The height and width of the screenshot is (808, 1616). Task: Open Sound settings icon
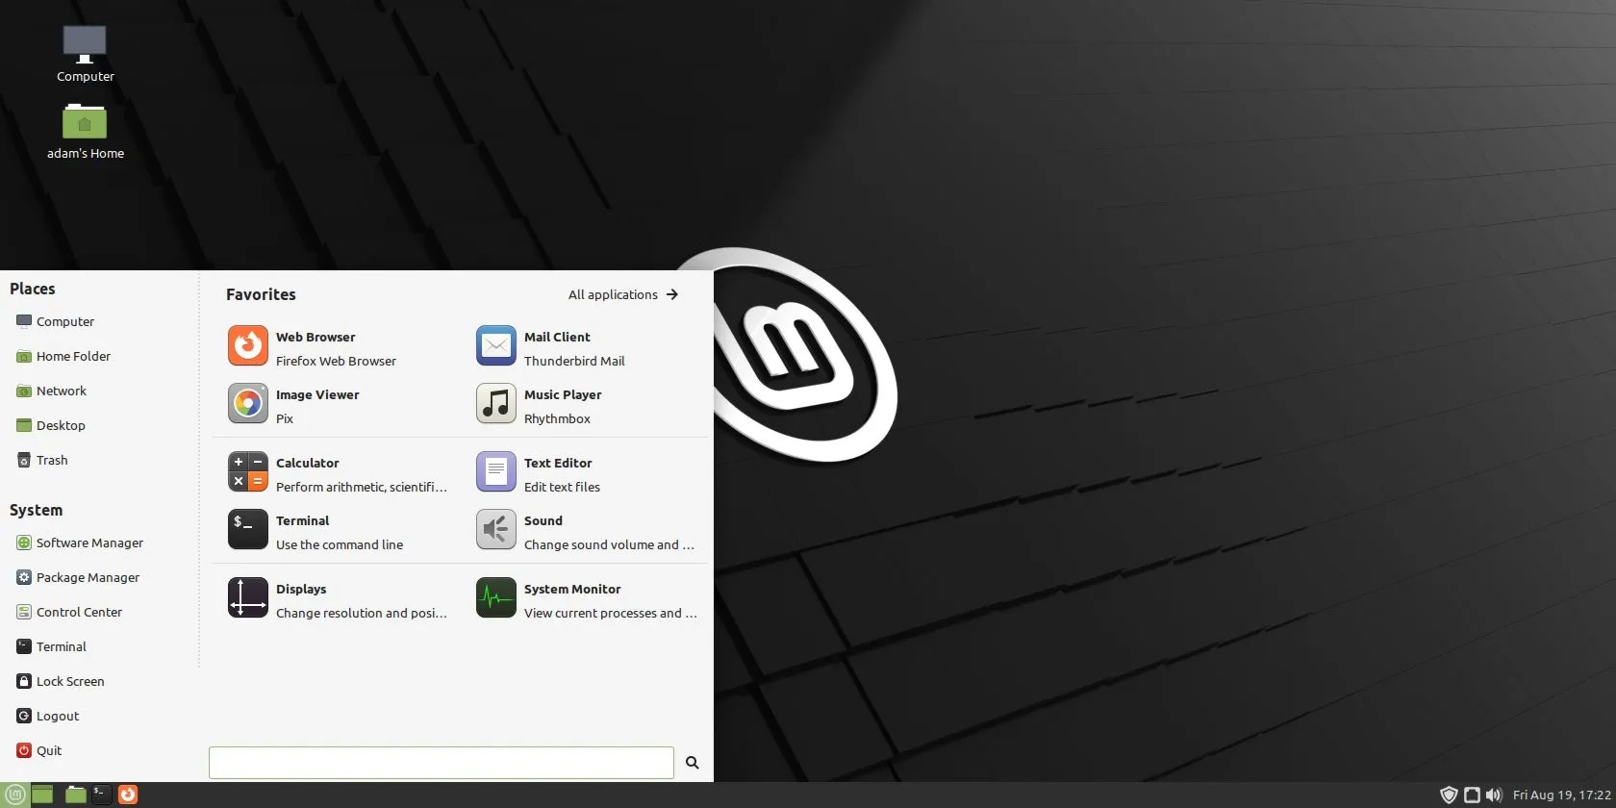496,530
